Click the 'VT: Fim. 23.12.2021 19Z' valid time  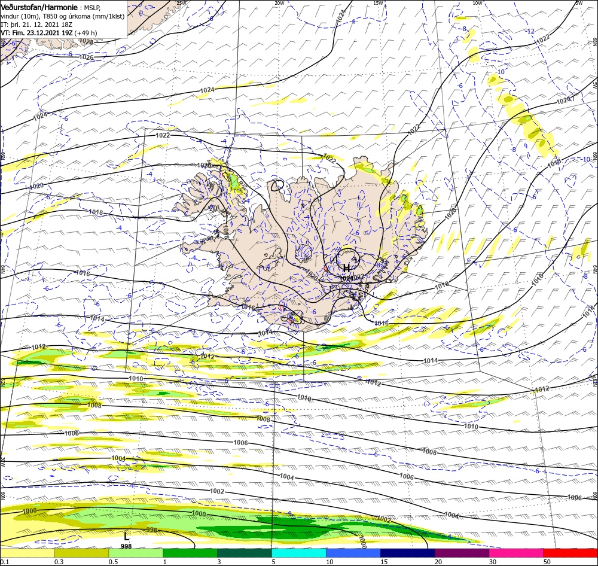click(36, 33)
